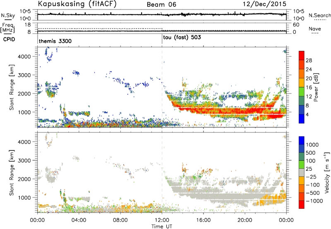Pick the blue top Velocity colorbar segment
The image size is (331, 229).
302,141
